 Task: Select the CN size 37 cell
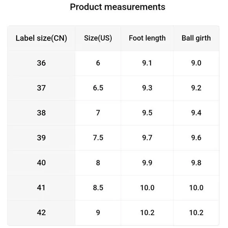[x=41, y=88]
